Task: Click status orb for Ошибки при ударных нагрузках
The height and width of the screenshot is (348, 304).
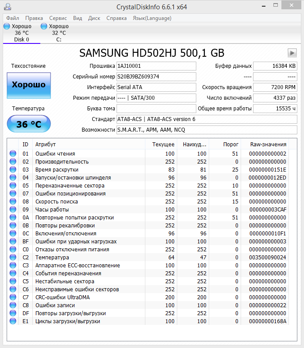Action: 13,242
